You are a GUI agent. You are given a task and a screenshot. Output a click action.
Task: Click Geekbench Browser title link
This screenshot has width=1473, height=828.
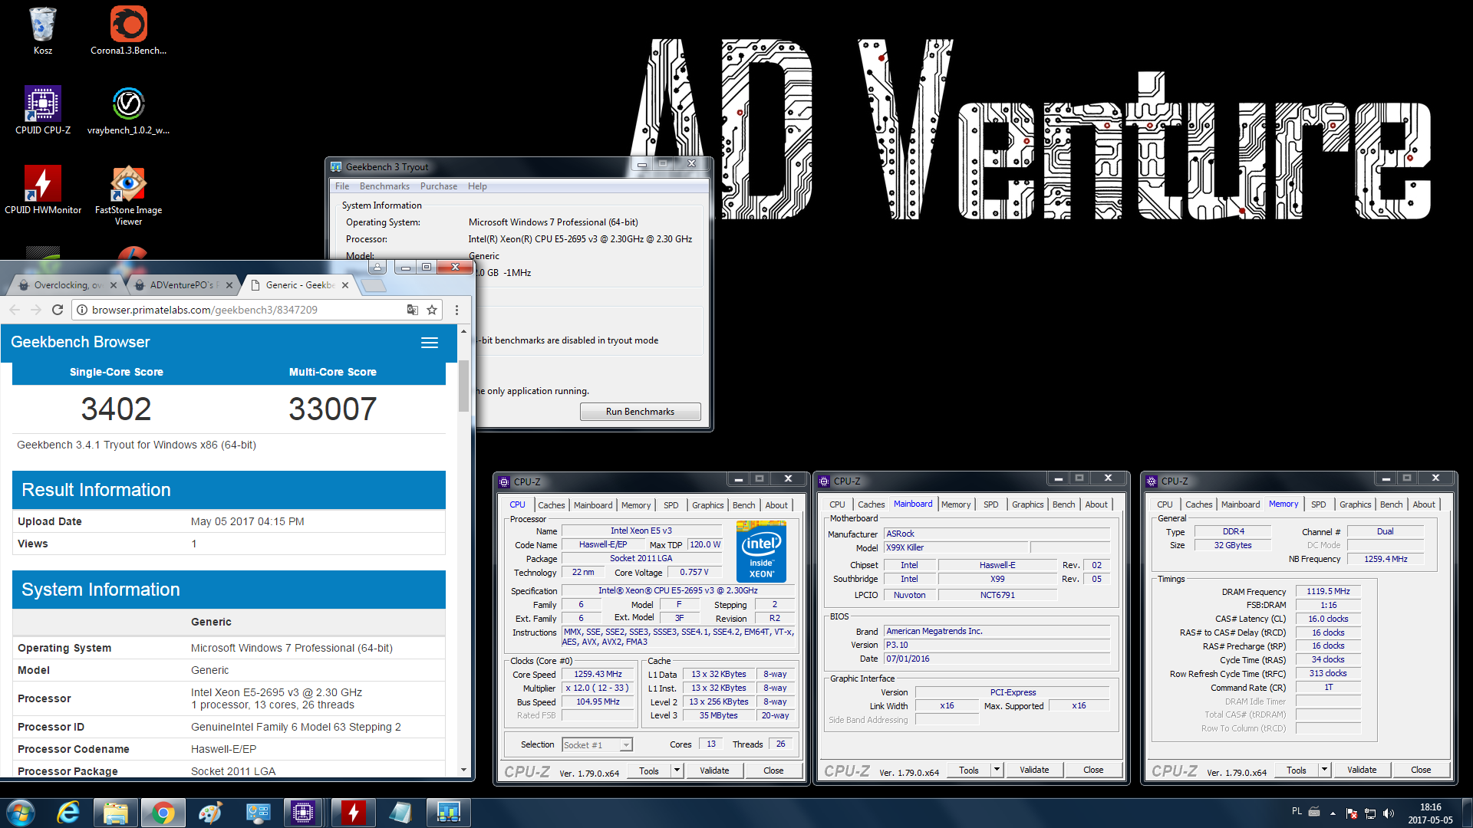pos(81,343)
